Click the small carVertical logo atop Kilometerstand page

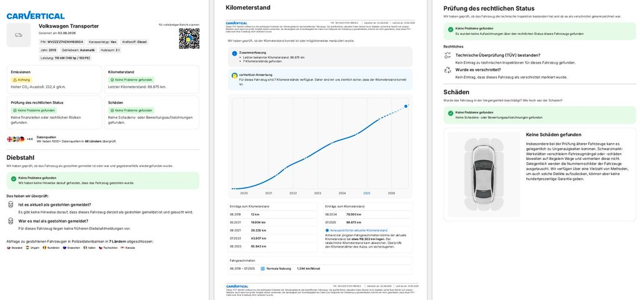point(237,23)
